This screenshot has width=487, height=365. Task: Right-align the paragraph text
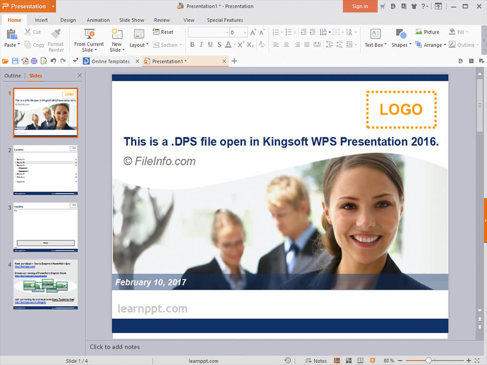297,45
